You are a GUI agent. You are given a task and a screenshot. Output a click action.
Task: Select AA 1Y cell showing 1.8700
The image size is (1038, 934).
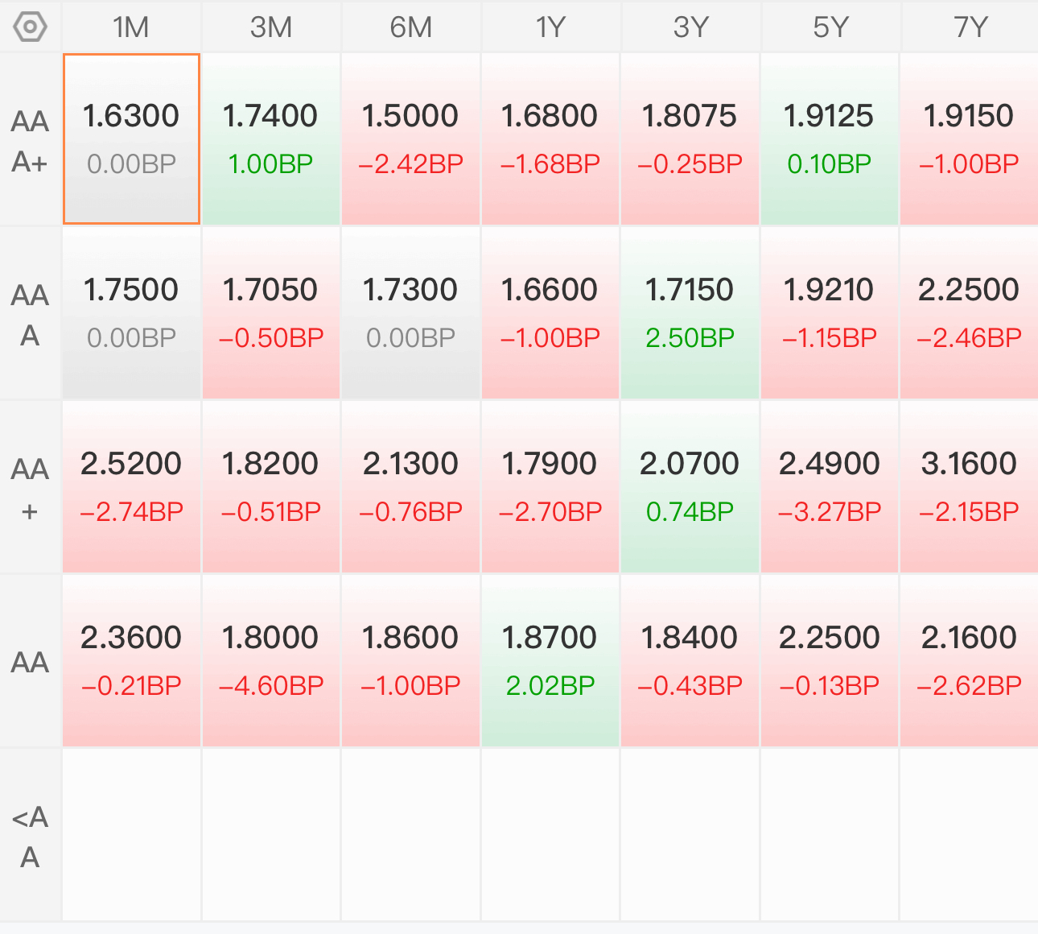pyautogui.click(x=550, y=661)
